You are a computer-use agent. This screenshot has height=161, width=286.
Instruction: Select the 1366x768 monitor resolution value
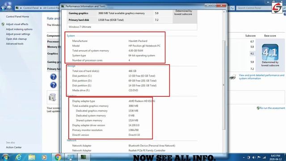(134, 130)
